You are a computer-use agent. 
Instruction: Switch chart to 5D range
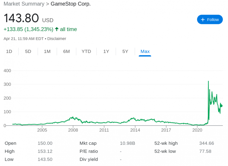[x=28, y=51]
